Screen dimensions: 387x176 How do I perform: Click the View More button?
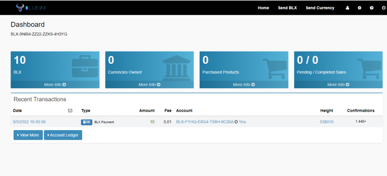(x=28, y=135)
